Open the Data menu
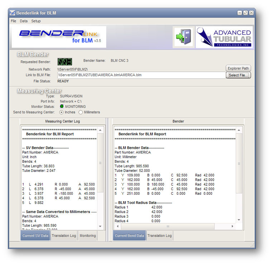This screenshot has width=271, height=264. point(24,21)
